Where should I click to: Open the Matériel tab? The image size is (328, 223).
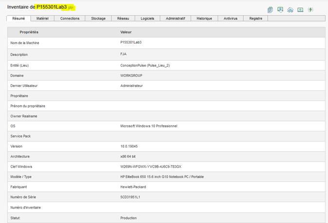(x=42, y=18)
